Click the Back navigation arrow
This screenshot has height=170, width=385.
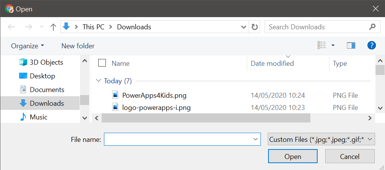coord(11,27)
